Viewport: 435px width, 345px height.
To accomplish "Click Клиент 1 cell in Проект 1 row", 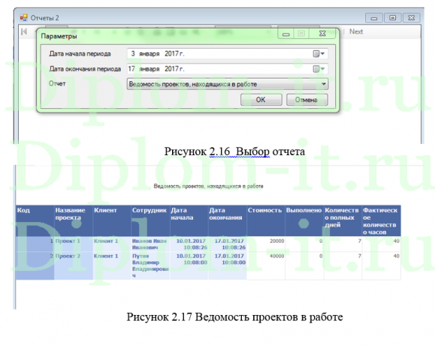I will (112, 244).
